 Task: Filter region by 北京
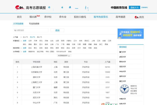[30, 41]
